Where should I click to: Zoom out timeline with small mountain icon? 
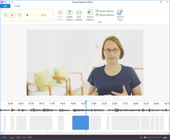coord(141,138)
